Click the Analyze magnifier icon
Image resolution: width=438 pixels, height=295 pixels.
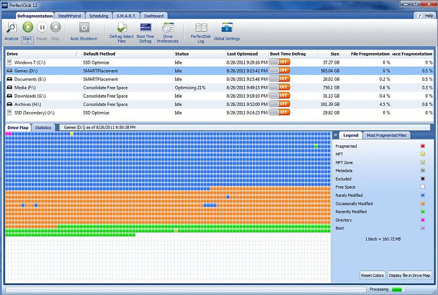[12, 27]
